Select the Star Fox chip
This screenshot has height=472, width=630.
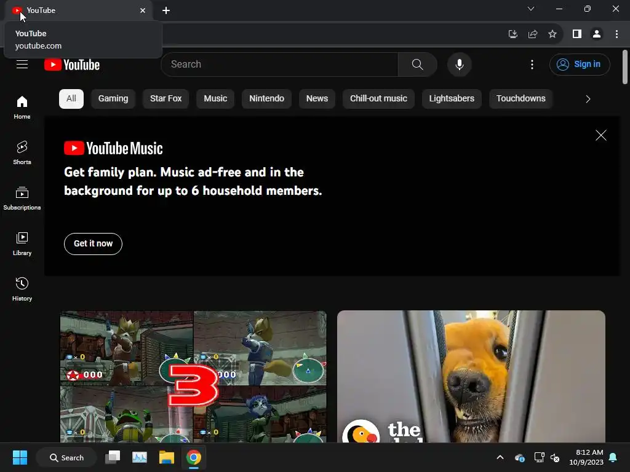pos(166,99)
